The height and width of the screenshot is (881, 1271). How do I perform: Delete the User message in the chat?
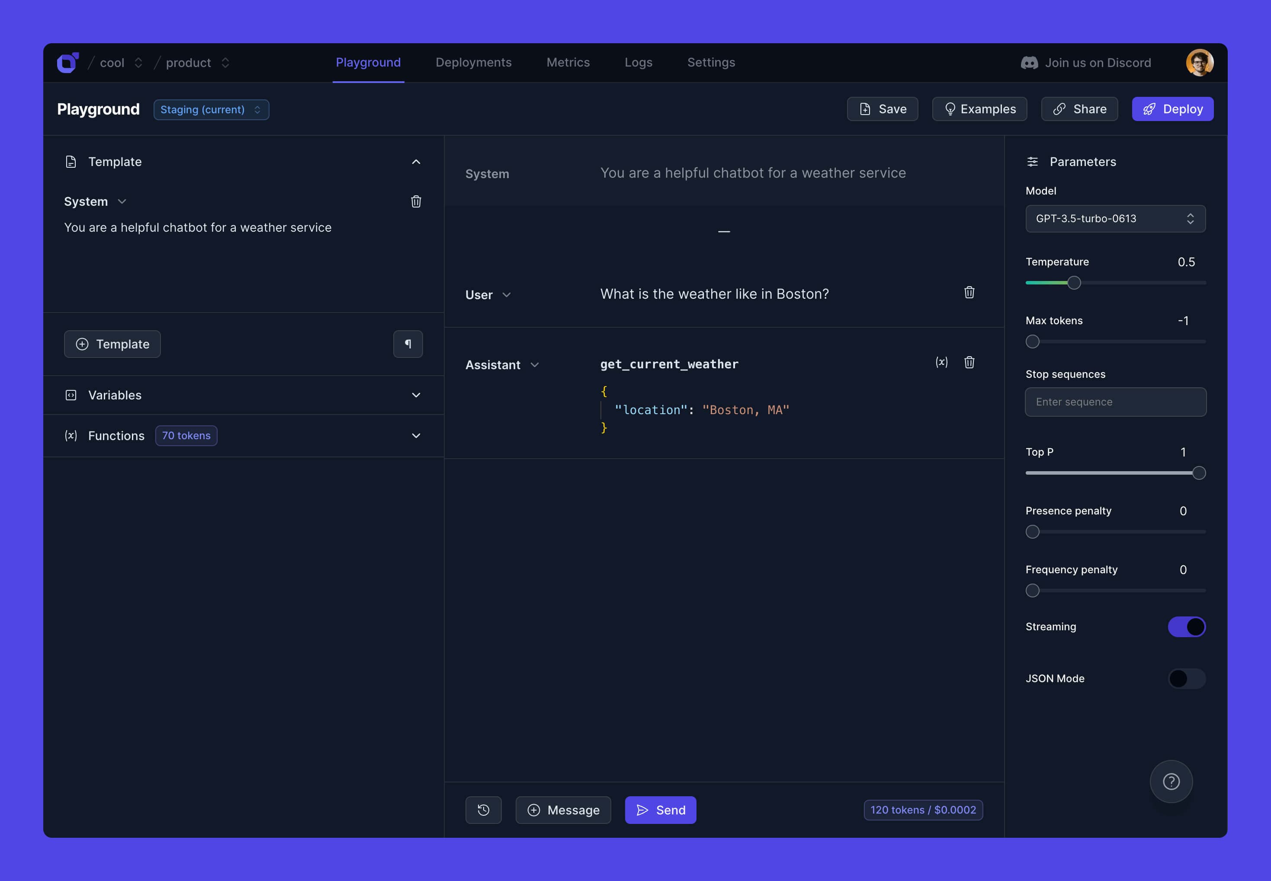coord(969,293)
